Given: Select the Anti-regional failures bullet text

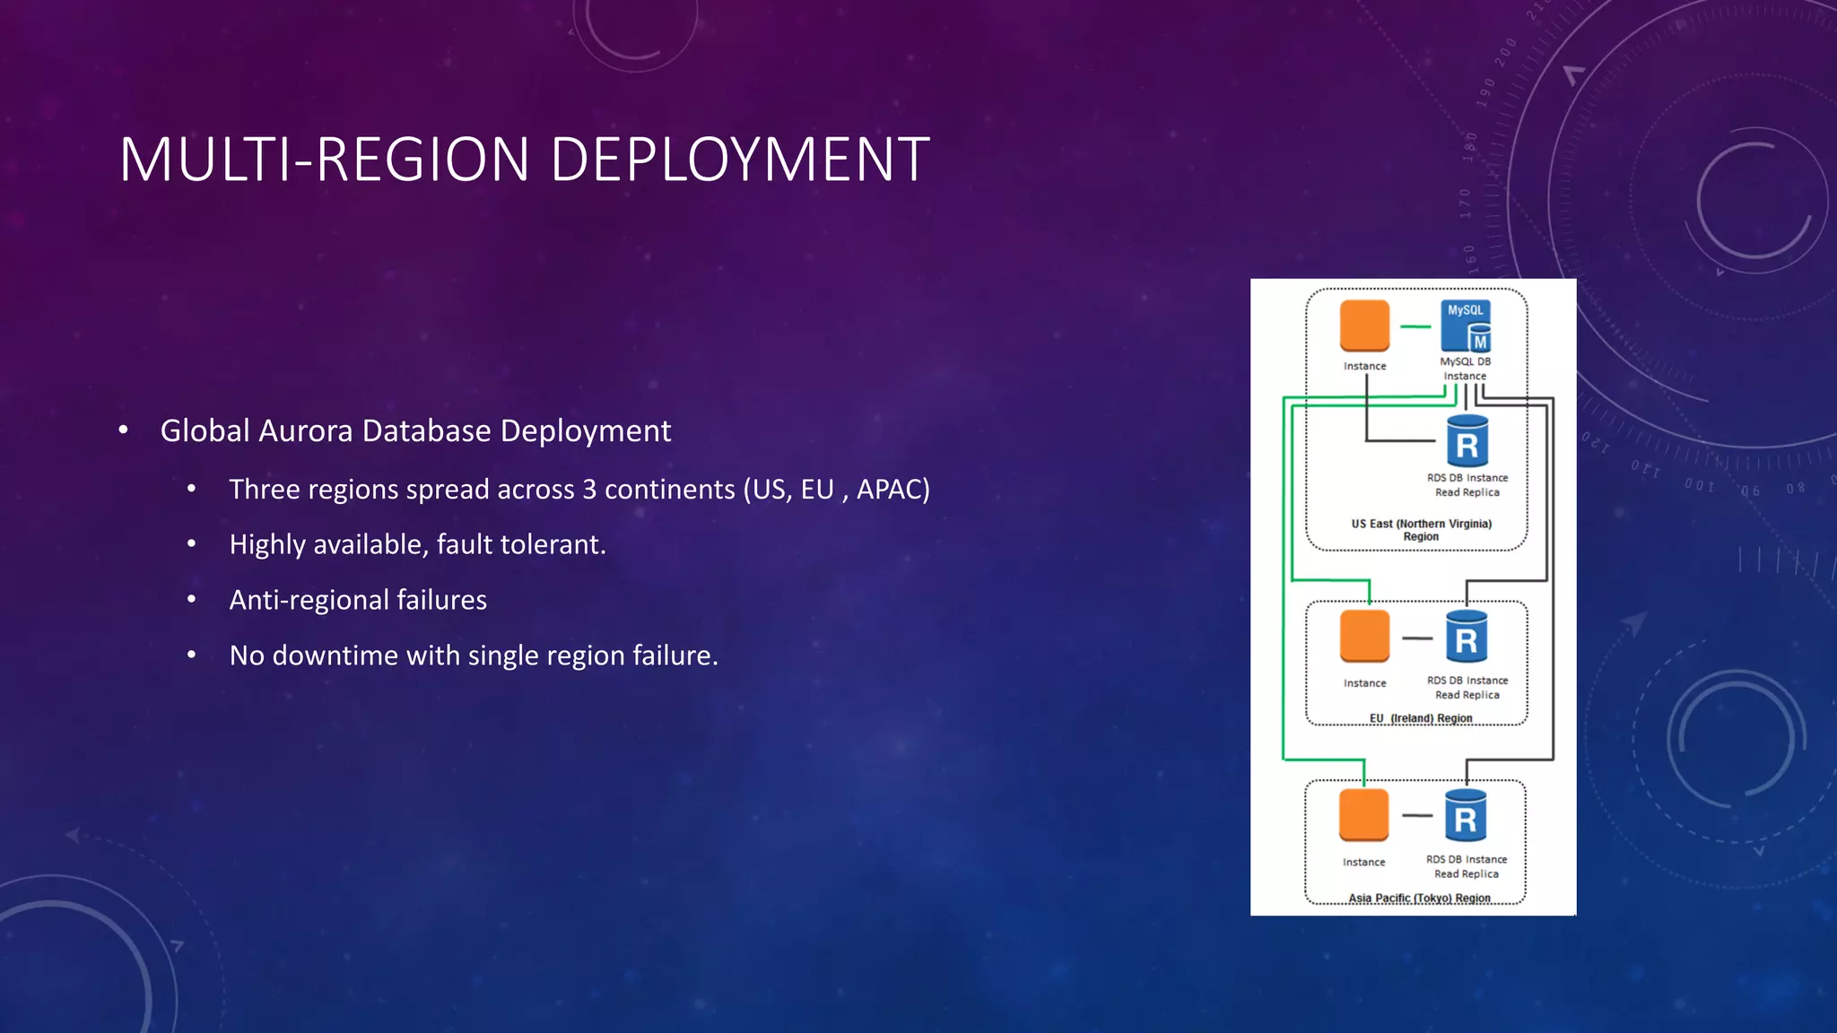Looking at the screenshot, I should coord(358,600).
